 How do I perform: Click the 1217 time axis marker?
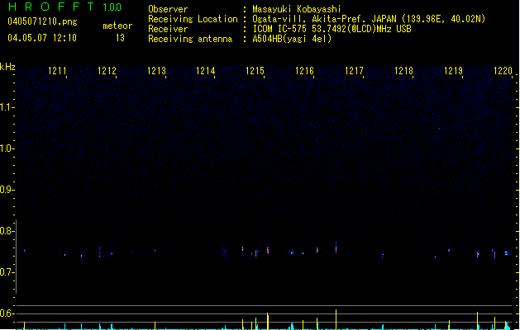(x=354, y=71)
